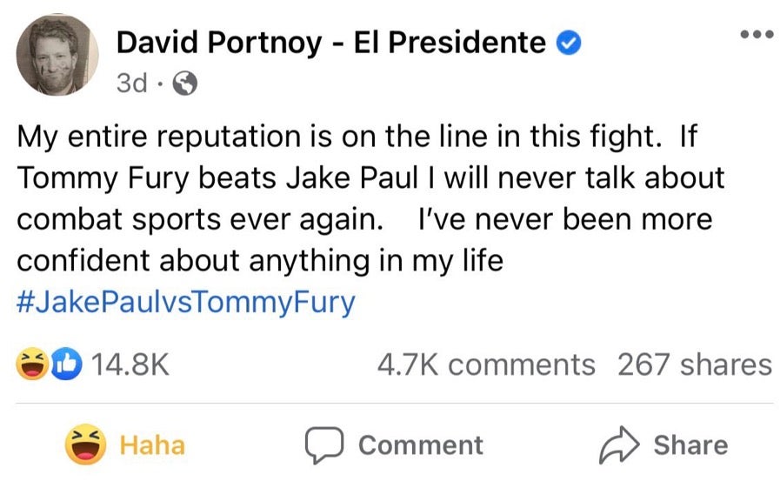Click the blue Like thumb in reactions summary
Image resolution: width=780 pixels, height=481 pixels.
pos(66,364)
